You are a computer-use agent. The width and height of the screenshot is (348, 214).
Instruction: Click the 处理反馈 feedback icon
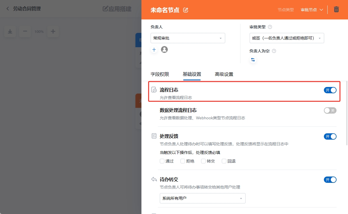(x=154, y=136)
